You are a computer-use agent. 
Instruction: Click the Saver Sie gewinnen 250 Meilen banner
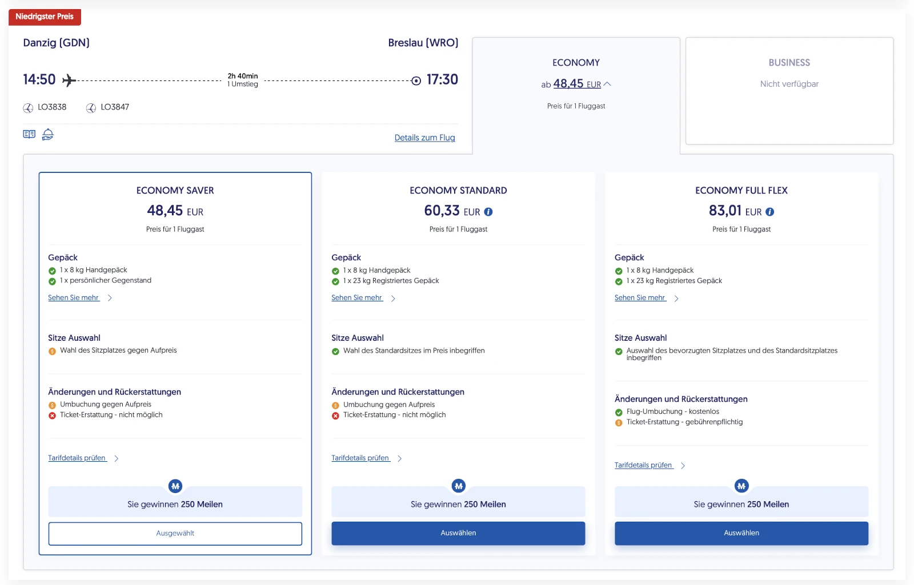tap(175, 502)
